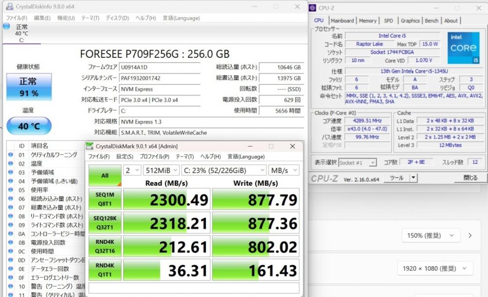Click the RND4K Q1T1 write result 161.43

pyautogui.click(x=256, y=270)
